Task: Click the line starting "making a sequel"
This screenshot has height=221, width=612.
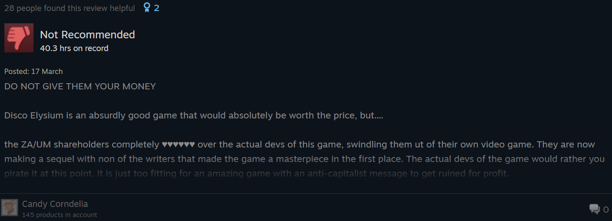Action: (132, 159)
